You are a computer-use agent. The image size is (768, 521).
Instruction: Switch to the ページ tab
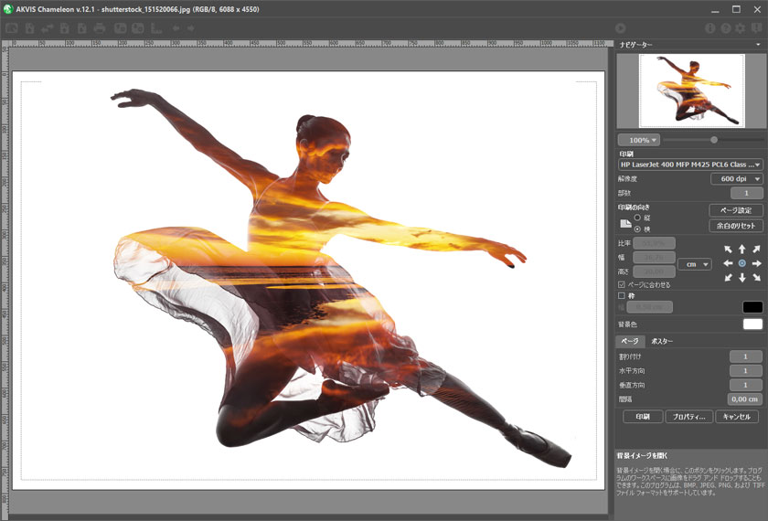630,341
